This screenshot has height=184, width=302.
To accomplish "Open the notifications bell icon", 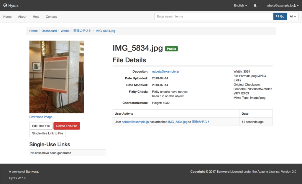I will point(255,6).
